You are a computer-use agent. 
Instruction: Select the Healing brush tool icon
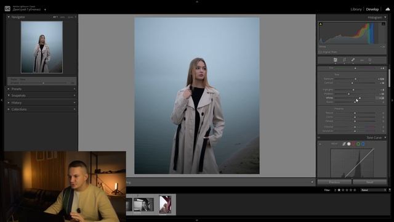point(353,60)
